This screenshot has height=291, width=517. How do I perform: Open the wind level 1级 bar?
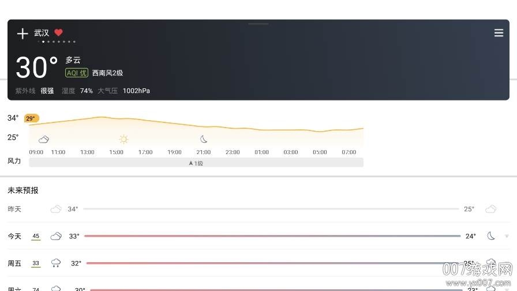(x=196, y=163)
